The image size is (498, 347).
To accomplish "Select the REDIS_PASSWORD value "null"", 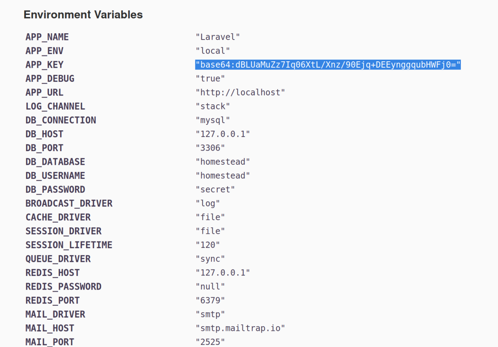I will point(211,287).
